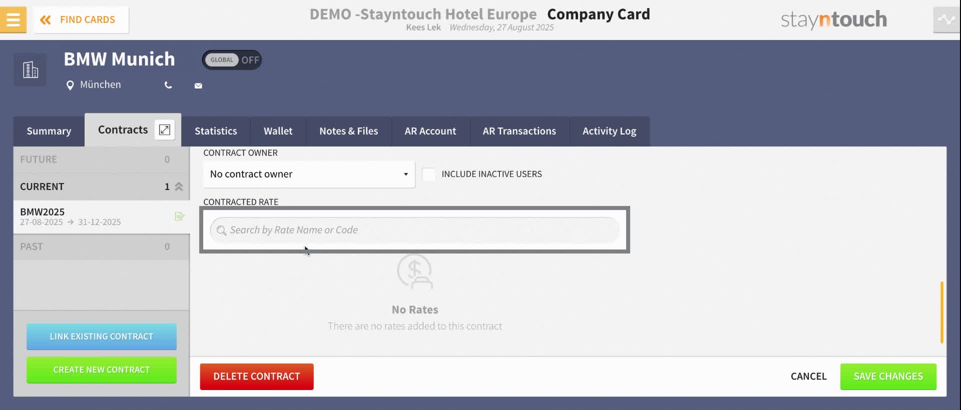Open the AR Transactions tab

point(520,131)
